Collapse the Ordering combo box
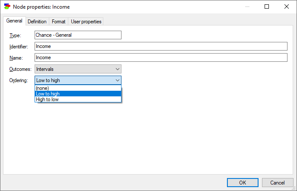The height and width of the screenshot is (191, 297). coord(78,80)
